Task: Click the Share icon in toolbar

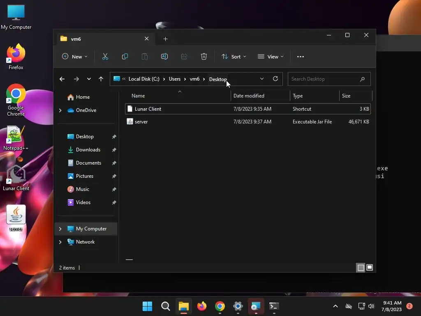Action: 184,56
